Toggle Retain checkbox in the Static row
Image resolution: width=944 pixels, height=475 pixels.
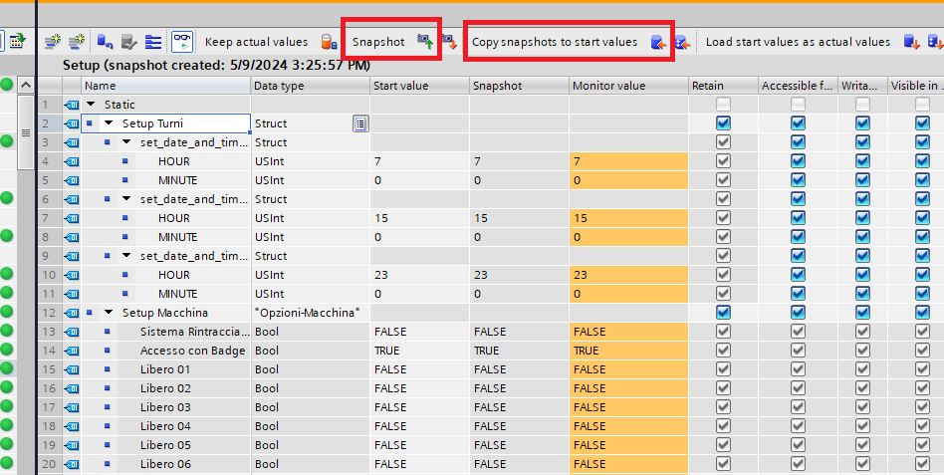tap(723, 105)
